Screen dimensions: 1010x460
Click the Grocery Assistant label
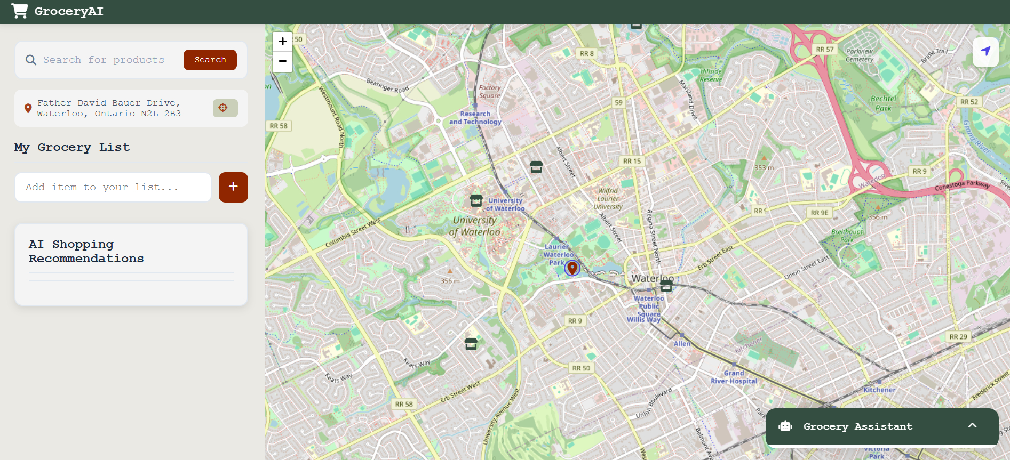pyautogui.click(x=858, y=426)
